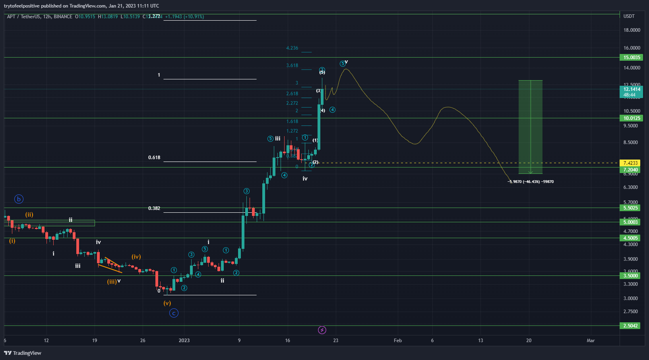The height and width of the screenshot is (360, 649).
Task: Select the 15.0035 green price label
Action: 632,58
